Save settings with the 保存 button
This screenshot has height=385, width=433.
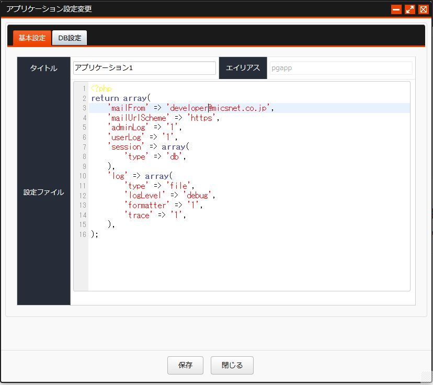click(x=185, y=365)
